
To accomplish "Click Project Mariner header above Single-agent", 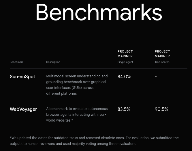I will click(125, 54).
